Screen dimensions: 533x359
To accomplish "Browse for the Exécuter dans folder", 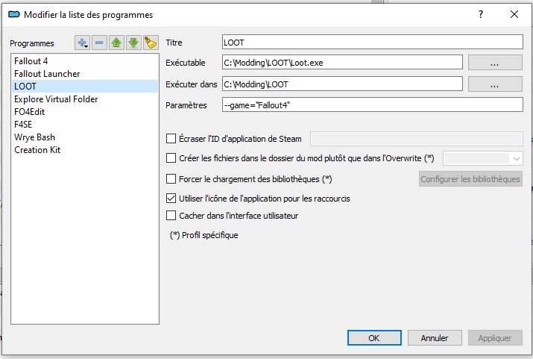I will 495,85.
